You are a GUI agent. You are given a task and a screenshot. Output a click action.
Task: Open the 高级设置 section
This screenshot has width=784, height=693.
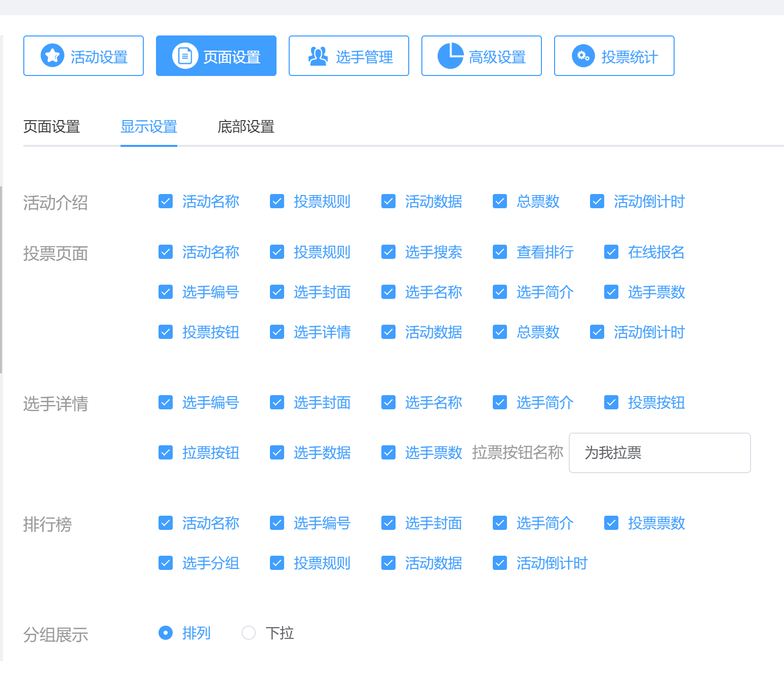point(482,56)
